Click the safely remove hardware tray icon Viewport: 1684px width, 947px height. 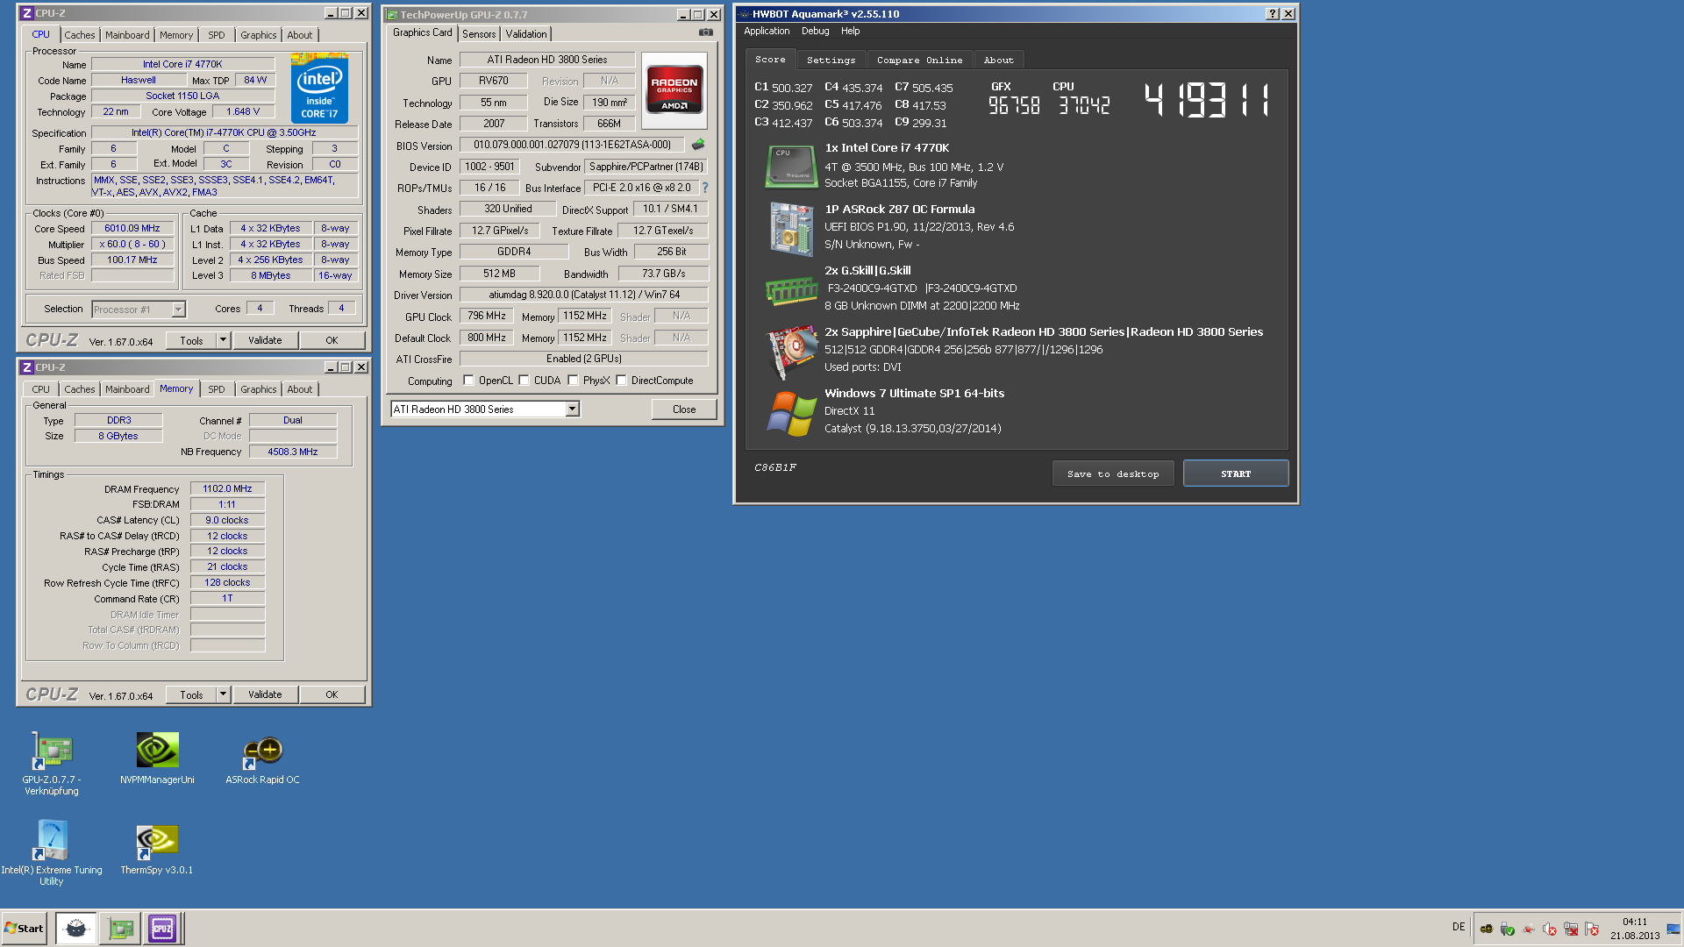(x=1508, y=929)
